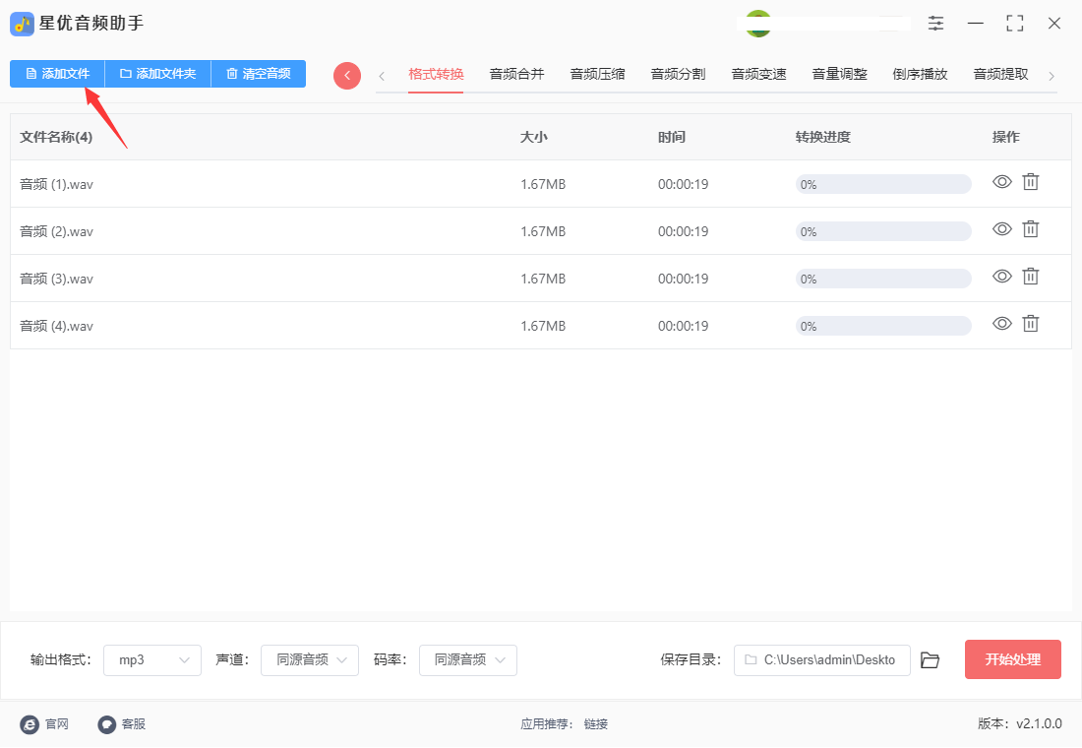Click the 星优音频助手 app logo

(22, 24)
